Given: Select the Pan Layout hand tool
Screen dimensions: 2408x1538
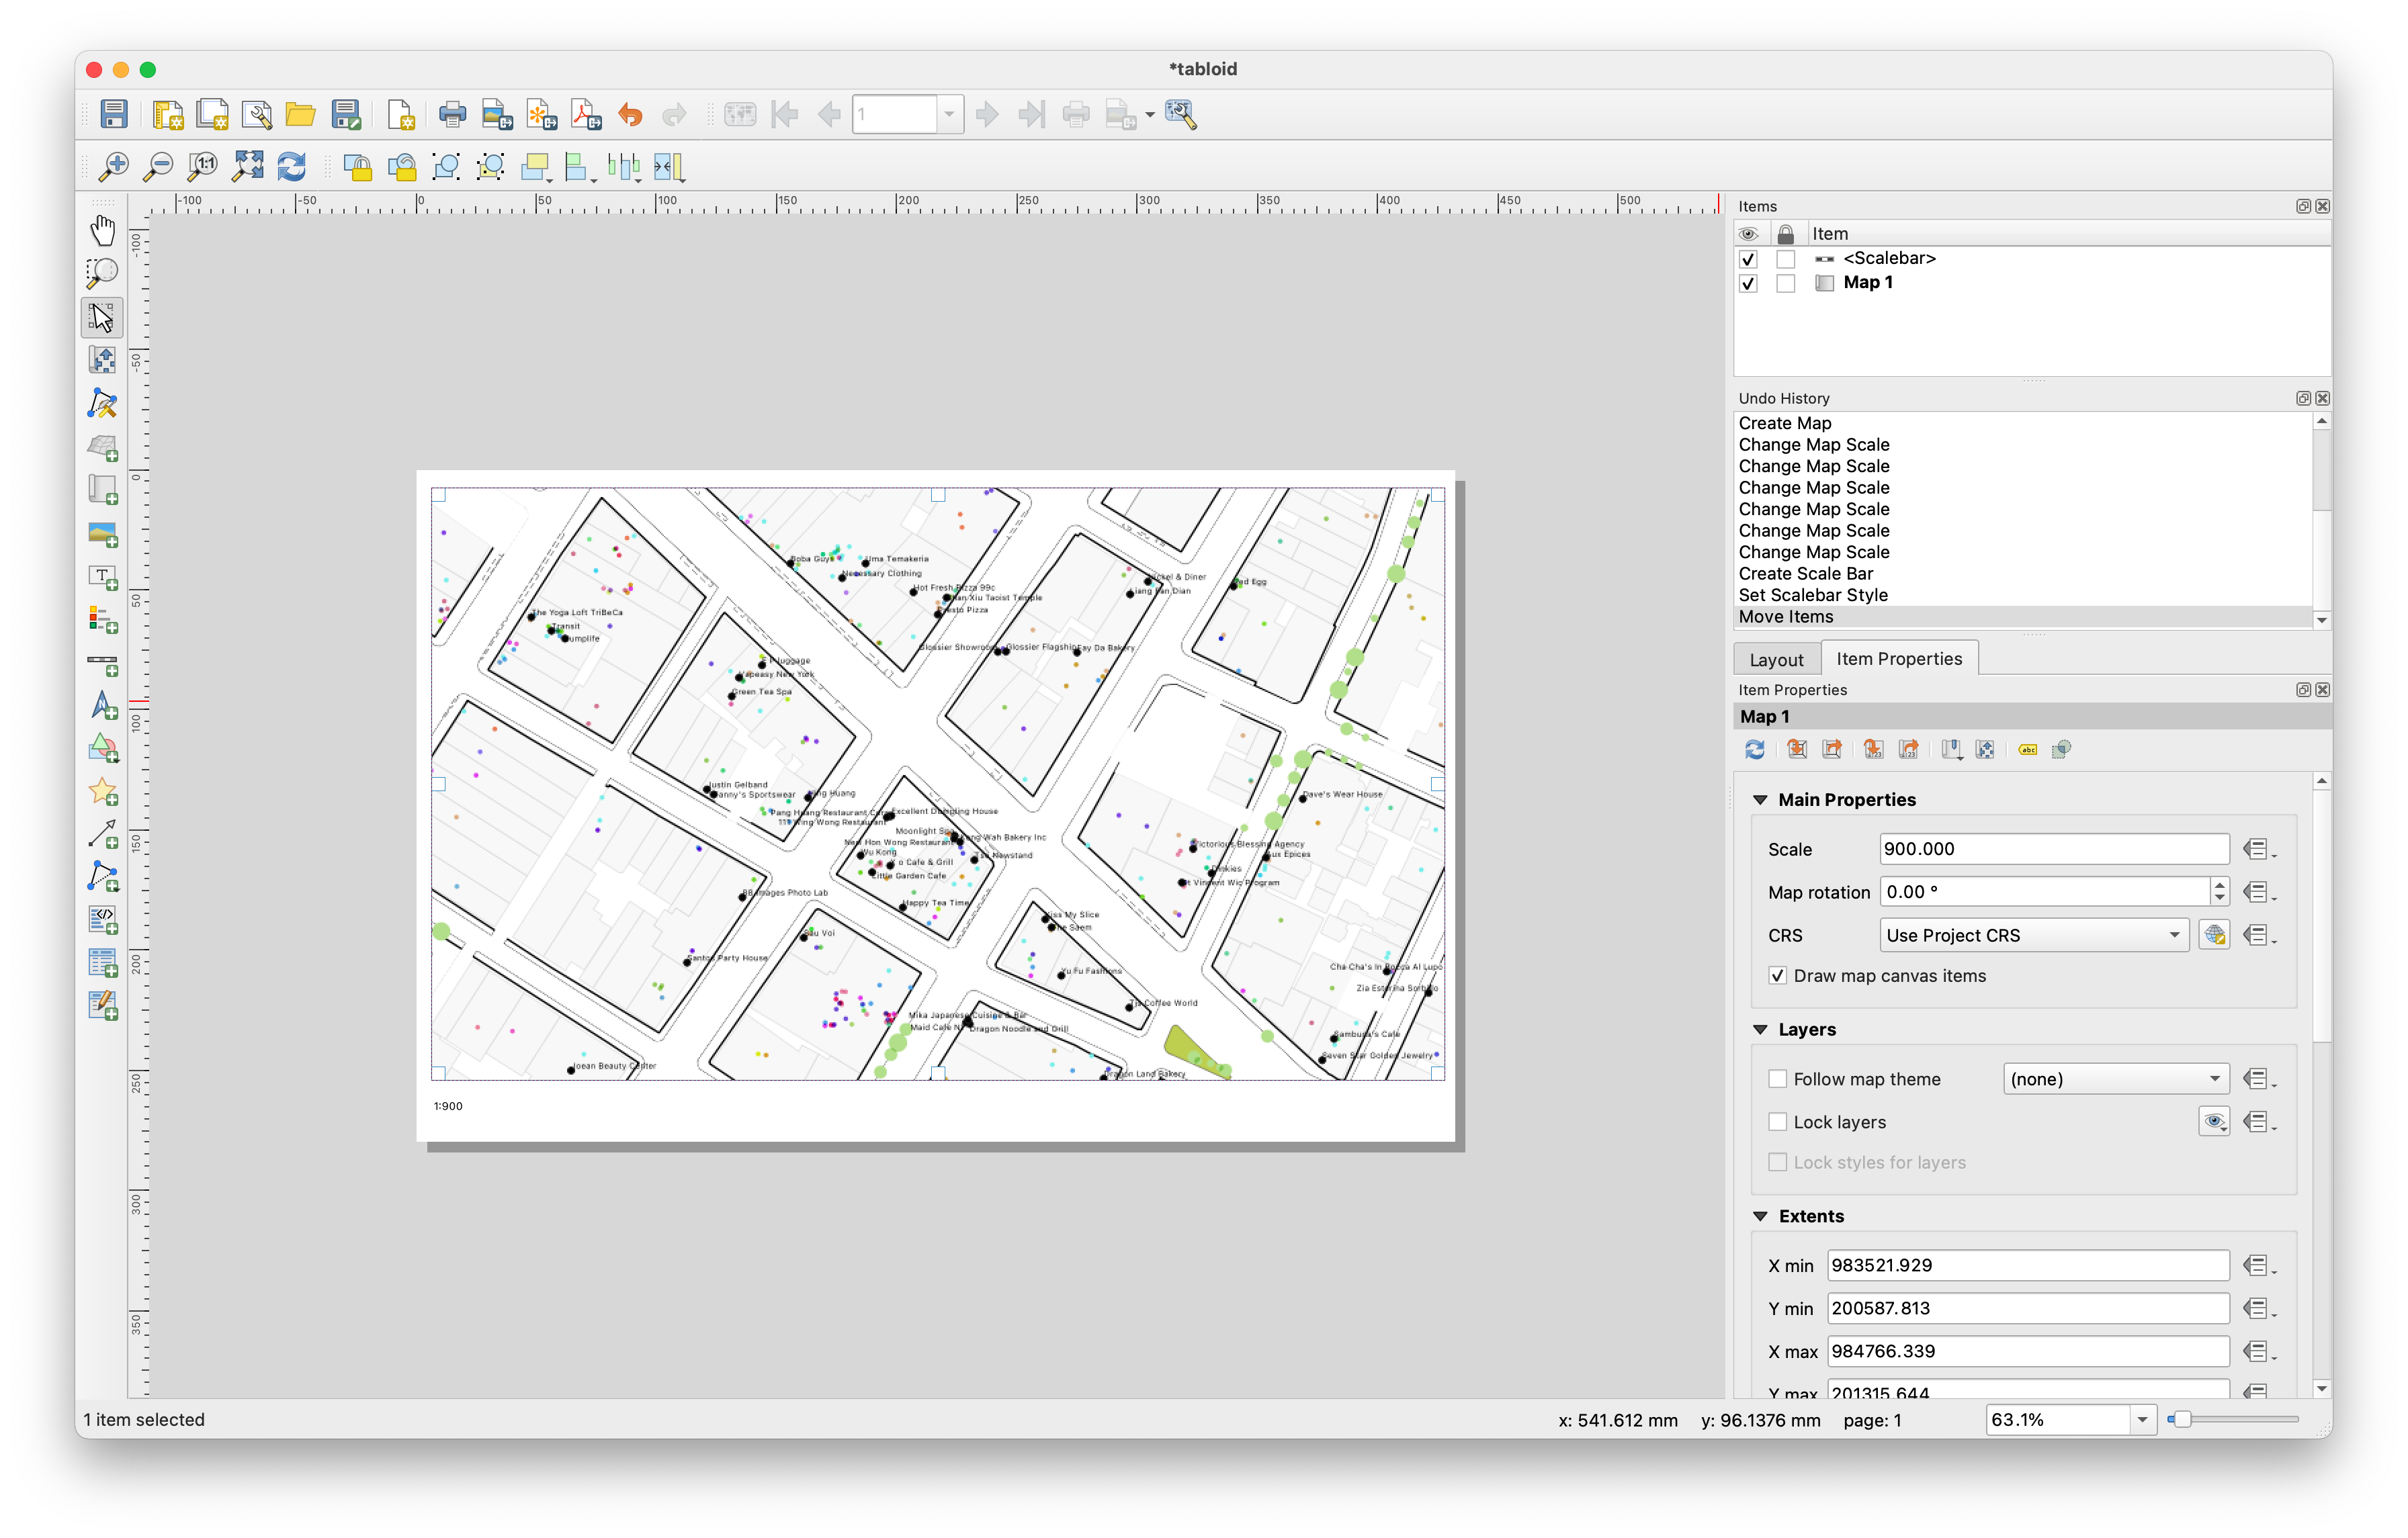Looking at the screenshot, I should tap(102, 230).
